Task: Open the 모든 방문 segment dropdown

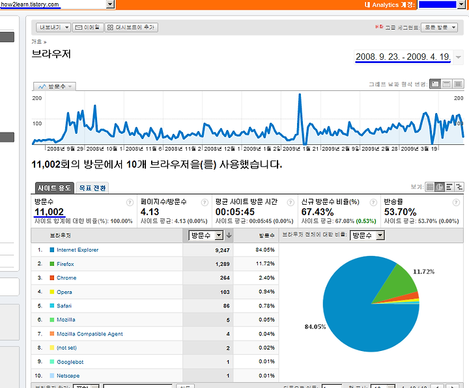Action: [439, 27]
